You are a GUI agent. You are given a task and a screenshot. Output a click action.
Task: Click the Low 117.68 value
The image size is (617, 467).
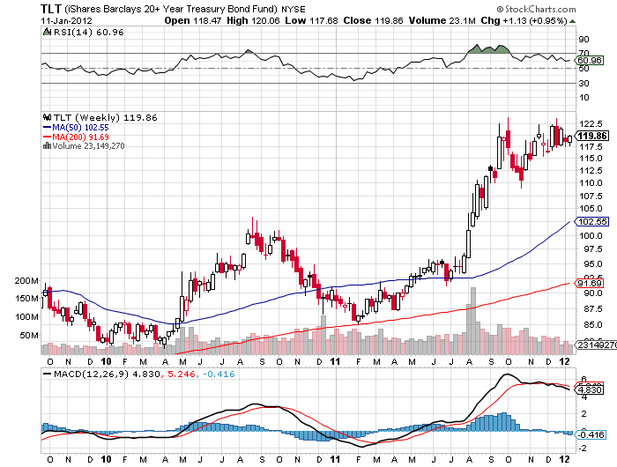(x=311, y=20)
